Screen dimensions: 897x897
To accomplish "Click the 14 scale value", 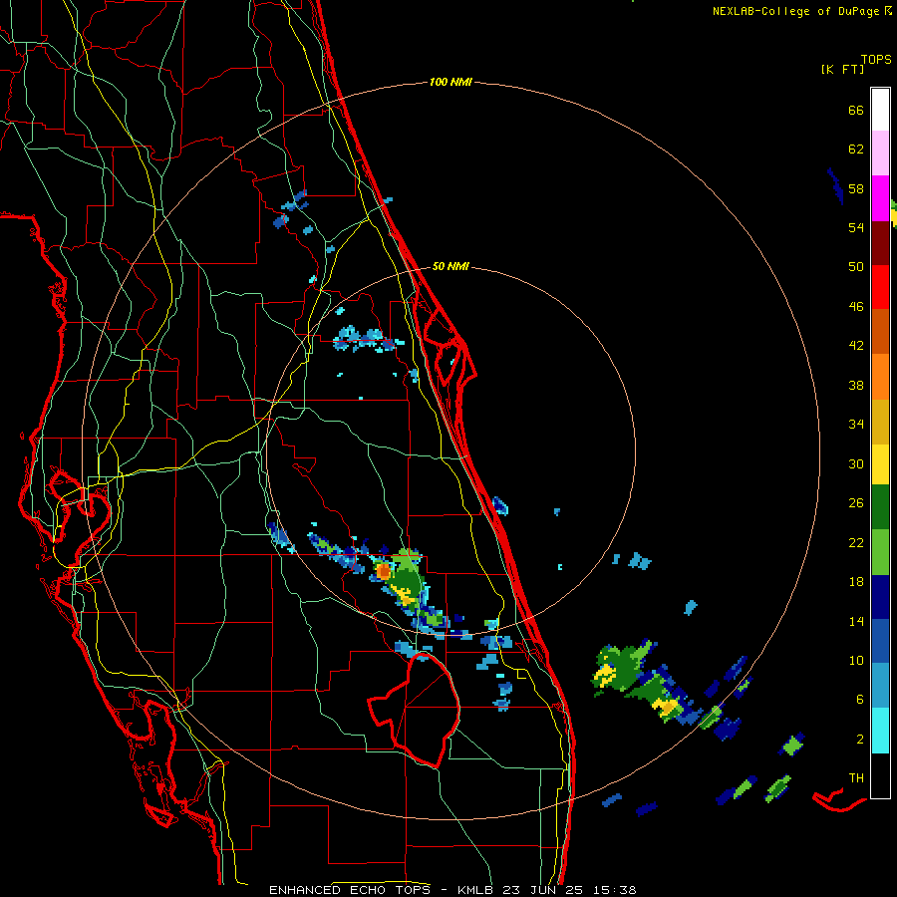I will pyautogui.click(x=856, y=621).
